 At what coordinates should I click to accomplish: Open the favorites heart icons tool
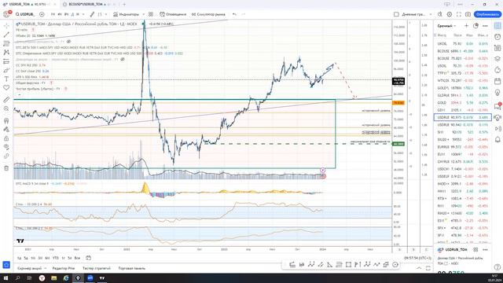pos(6,88)
